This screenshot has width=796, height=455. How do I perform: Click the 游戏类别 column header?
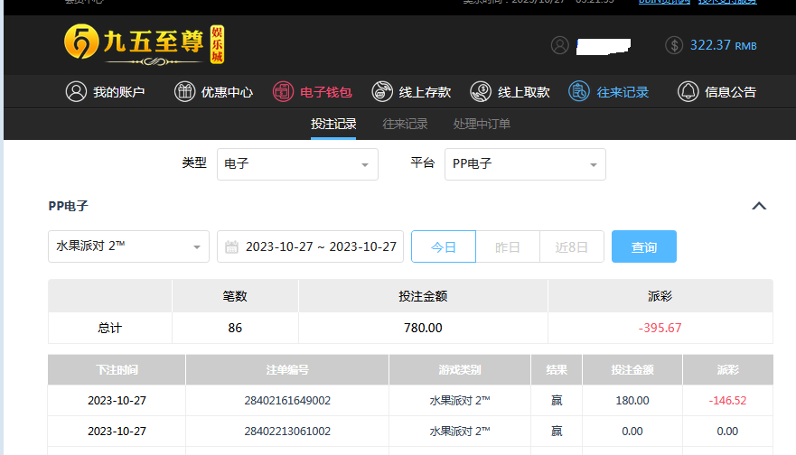point(460,370)
